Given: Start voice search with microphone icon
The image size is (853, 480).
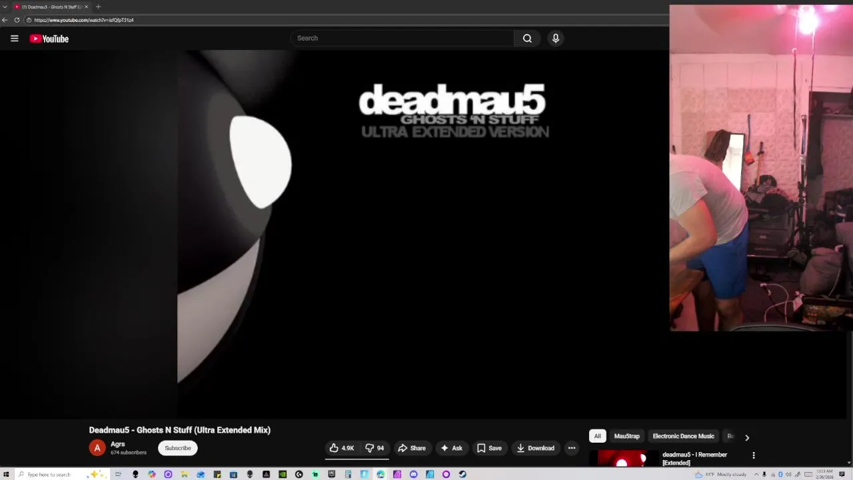Looking at the screenshot, I should point(555,38).
